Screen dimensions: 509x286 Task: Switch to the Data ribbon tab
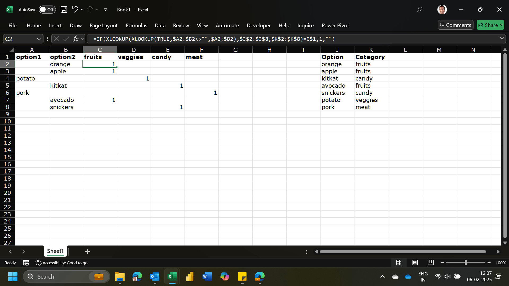point(160,25)
